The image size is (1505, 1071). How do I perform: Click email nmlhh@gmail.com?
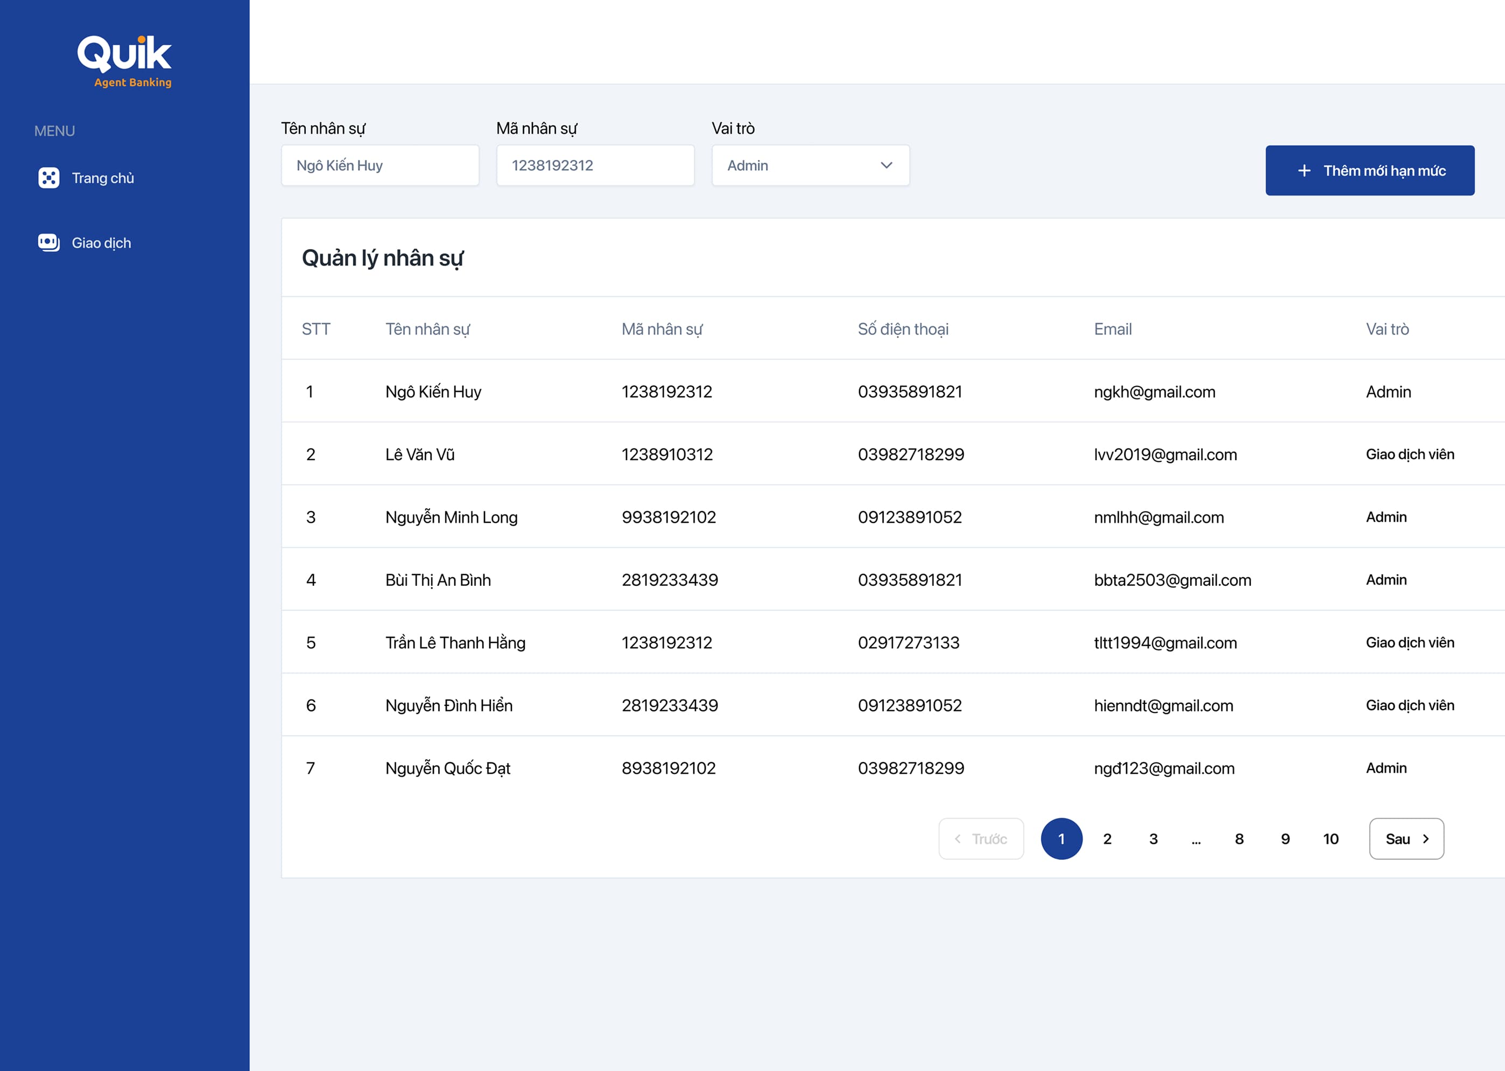tap(1159, 517)
